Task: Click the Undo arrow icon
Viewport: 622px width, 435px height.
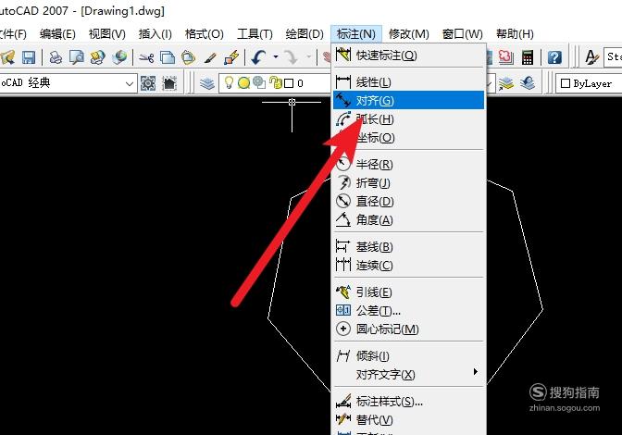Action: click(258, 57)
